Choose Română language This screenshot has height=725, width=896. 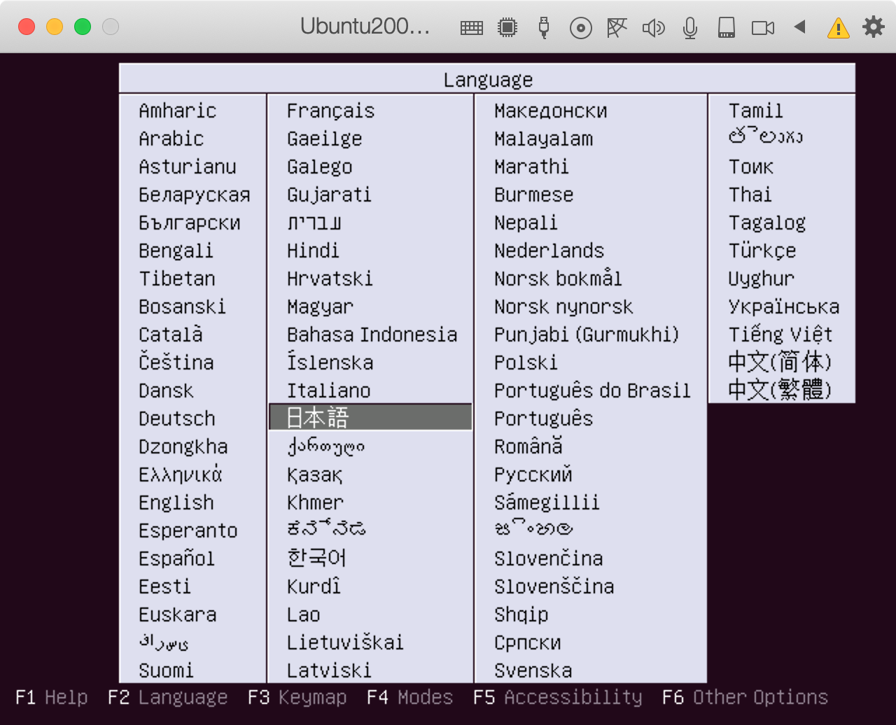coord(528,446)
